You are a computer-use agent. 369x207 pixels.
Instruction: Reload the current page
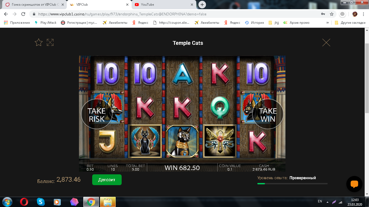point(23,14)
